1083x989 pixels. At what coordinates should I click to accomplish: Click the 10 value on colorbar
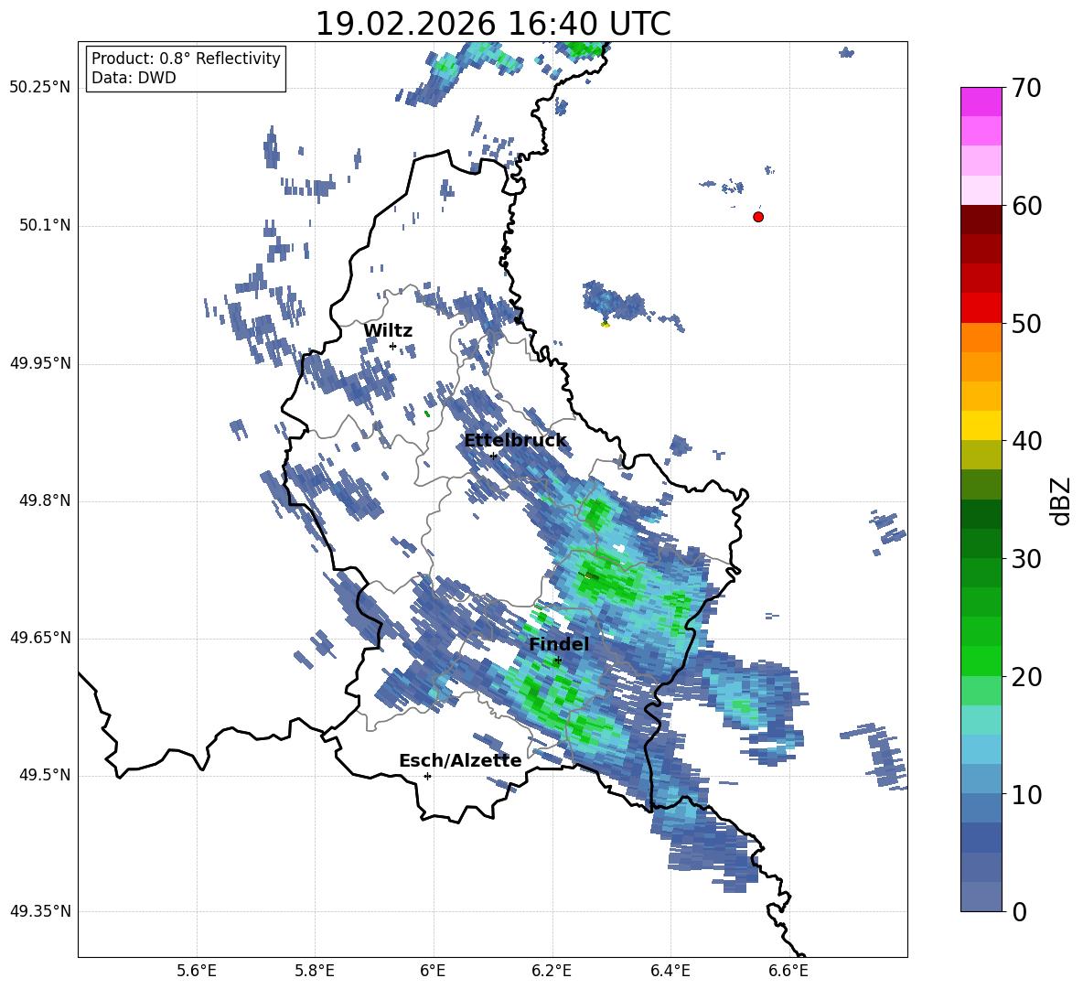[1026, 795]
